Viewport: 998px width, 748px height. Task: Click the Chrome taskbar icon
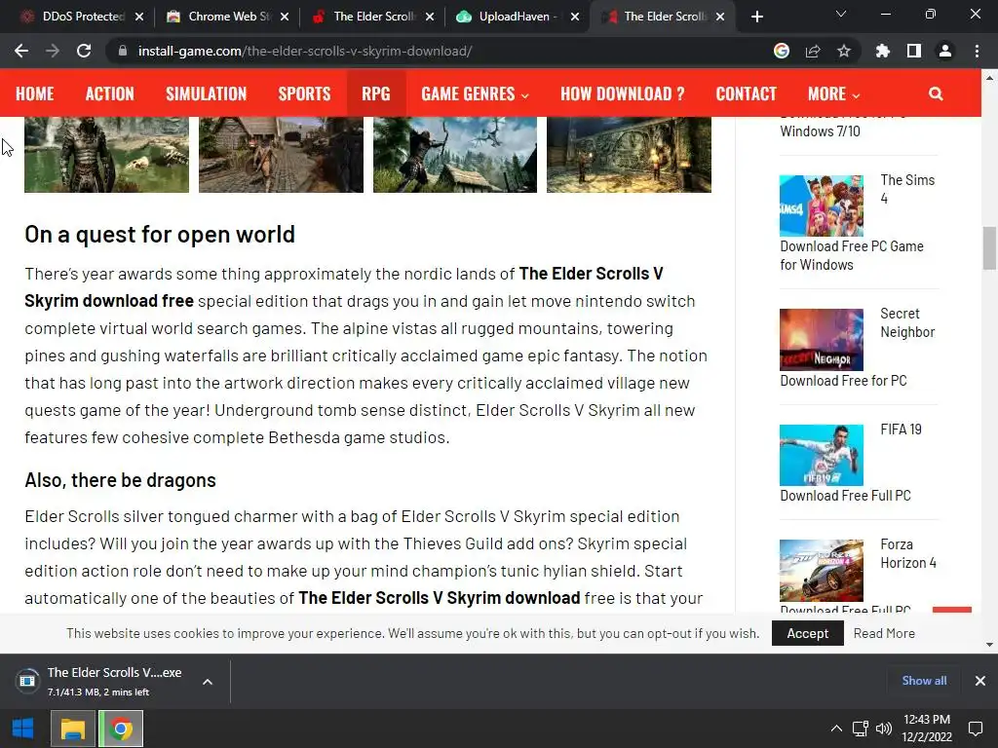pos(121,729)
